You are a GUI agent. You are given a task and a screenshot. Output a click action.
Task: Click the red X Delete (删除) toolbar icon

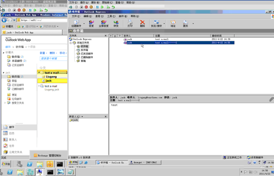coord(142,23)
